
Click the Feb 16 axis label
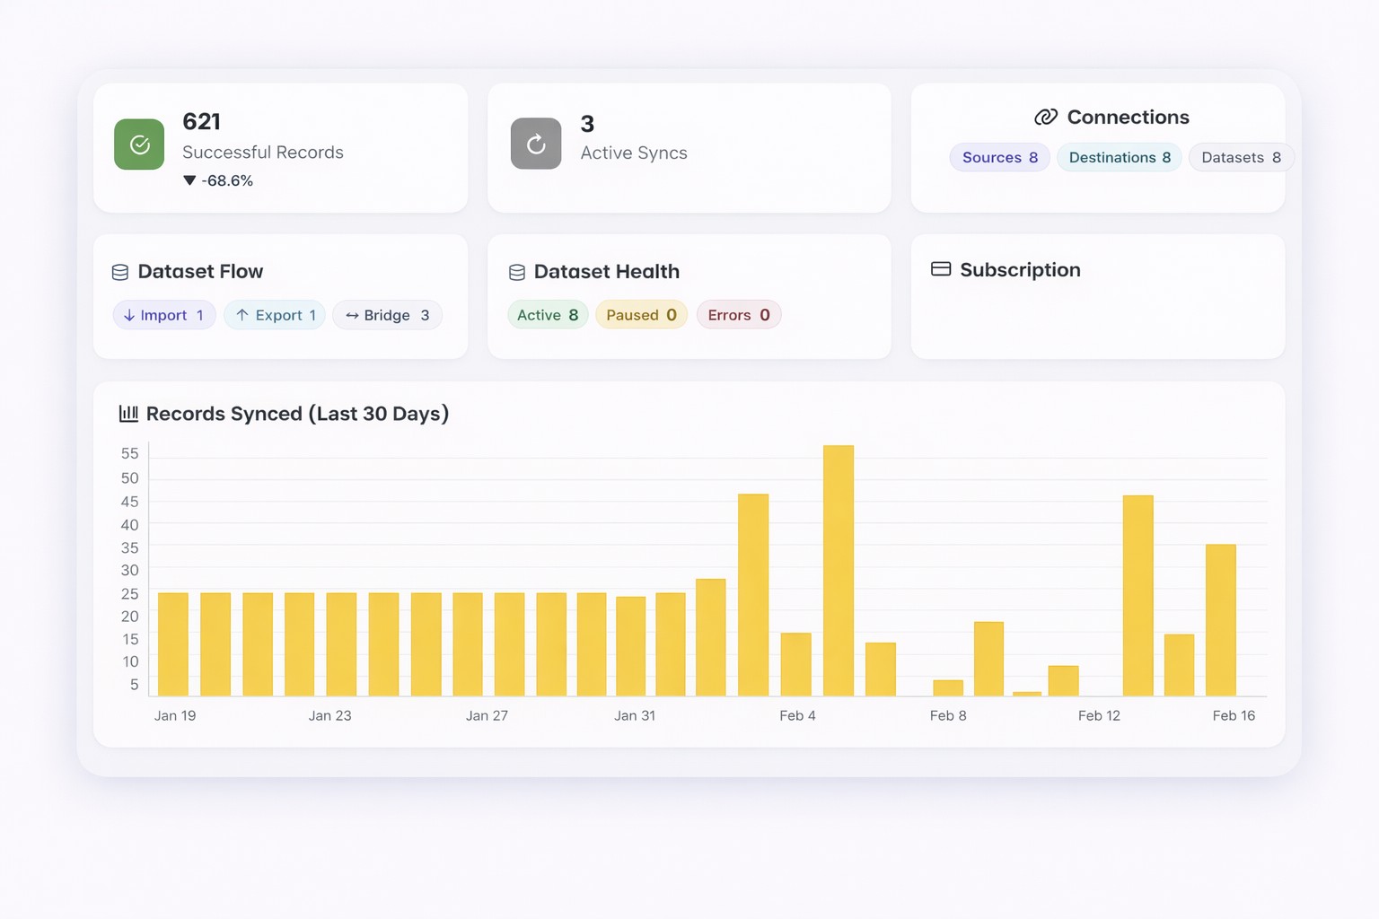tap(1233, 715)
